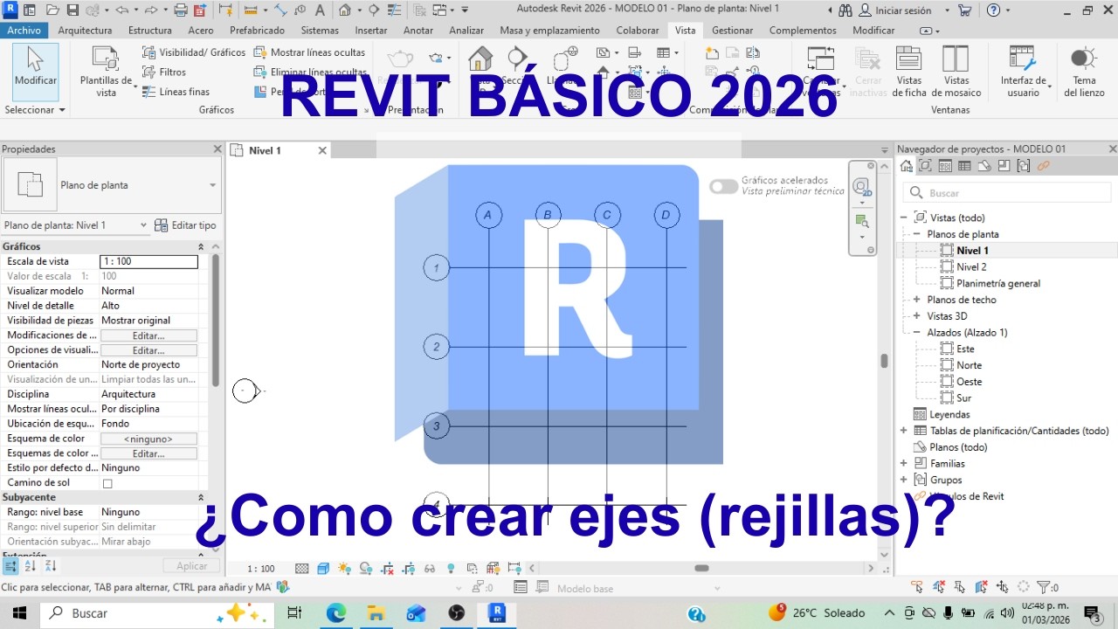Viewport: 1118px width, 629px height.
Task: Expand the Vistas 3D node
Action: pos(917,316)
